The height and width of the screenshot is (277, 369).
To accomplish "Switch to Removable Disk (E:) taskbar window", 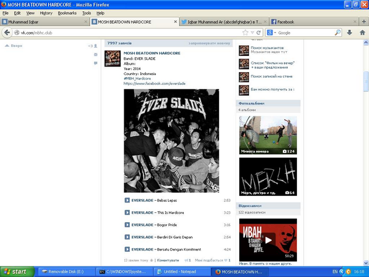I will click(66, 271).
